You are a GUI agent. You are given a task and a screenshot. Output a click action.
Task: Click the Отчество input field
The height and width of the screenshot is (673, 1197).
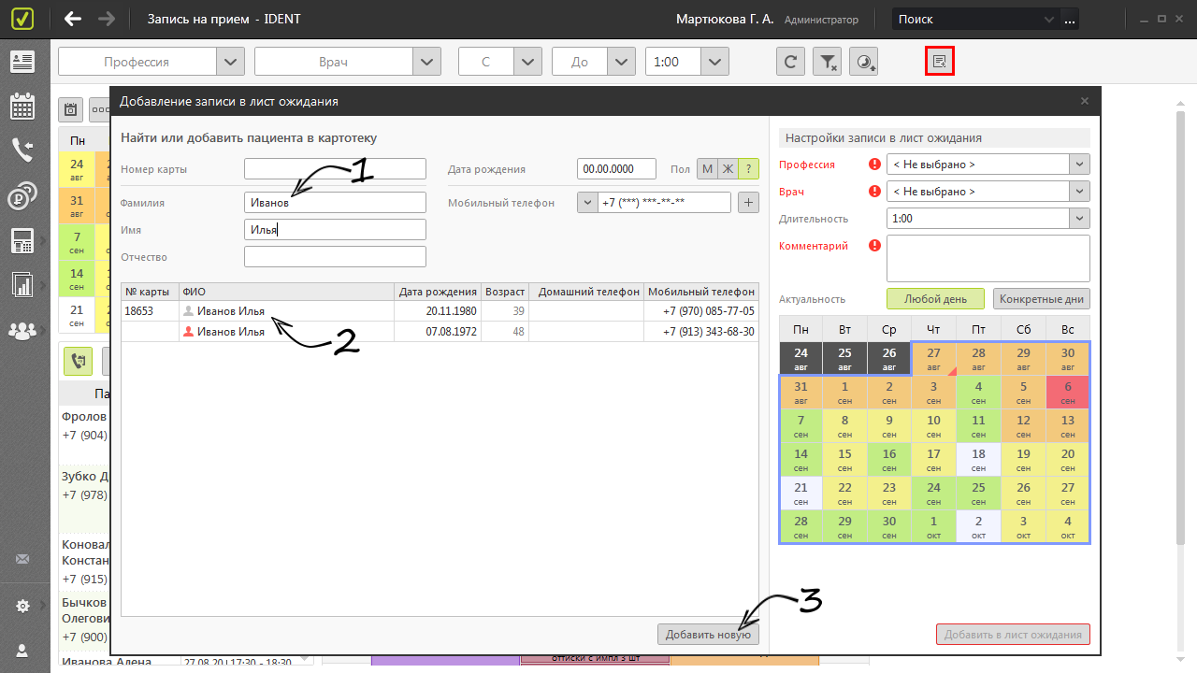[x=335, y=256]
